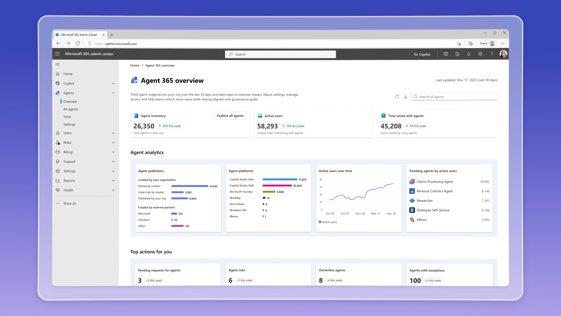Open the Copilot assistant in the header
This screenshot has width=561, height=316.
pos(422,54)
